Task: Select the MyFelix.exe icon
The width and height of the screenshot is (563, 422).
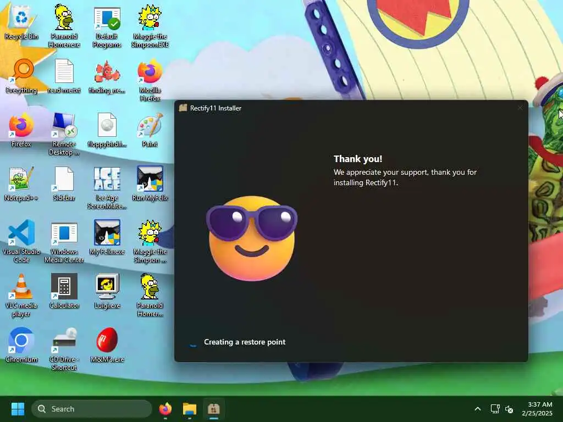Action: 107,237
